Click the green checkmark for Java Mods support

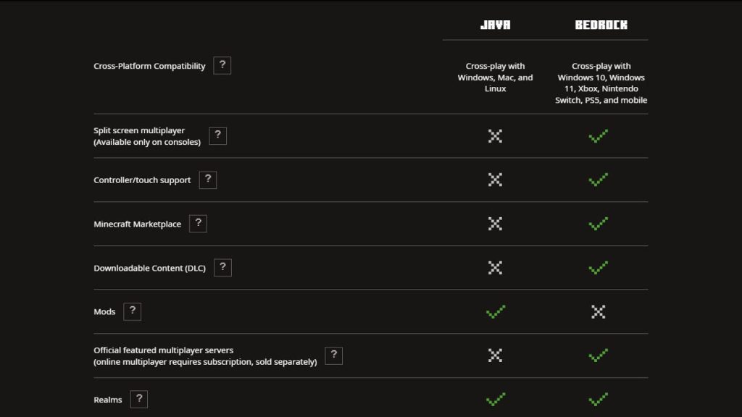[496, 311]
